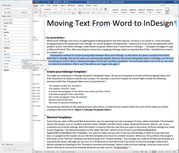Align text left
Viewport: 179px width, 153px height.
80,13
